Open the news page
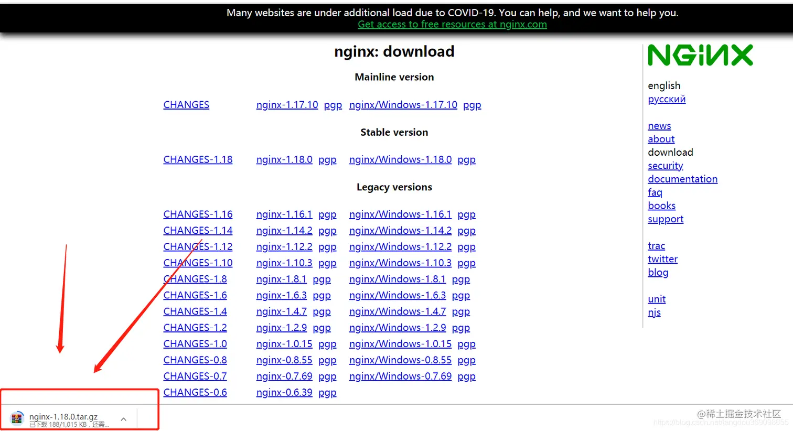This screenshot has width=793, height=431. (659, 126)
